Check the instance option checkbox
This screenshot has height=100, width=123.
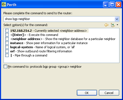(7, 43)
